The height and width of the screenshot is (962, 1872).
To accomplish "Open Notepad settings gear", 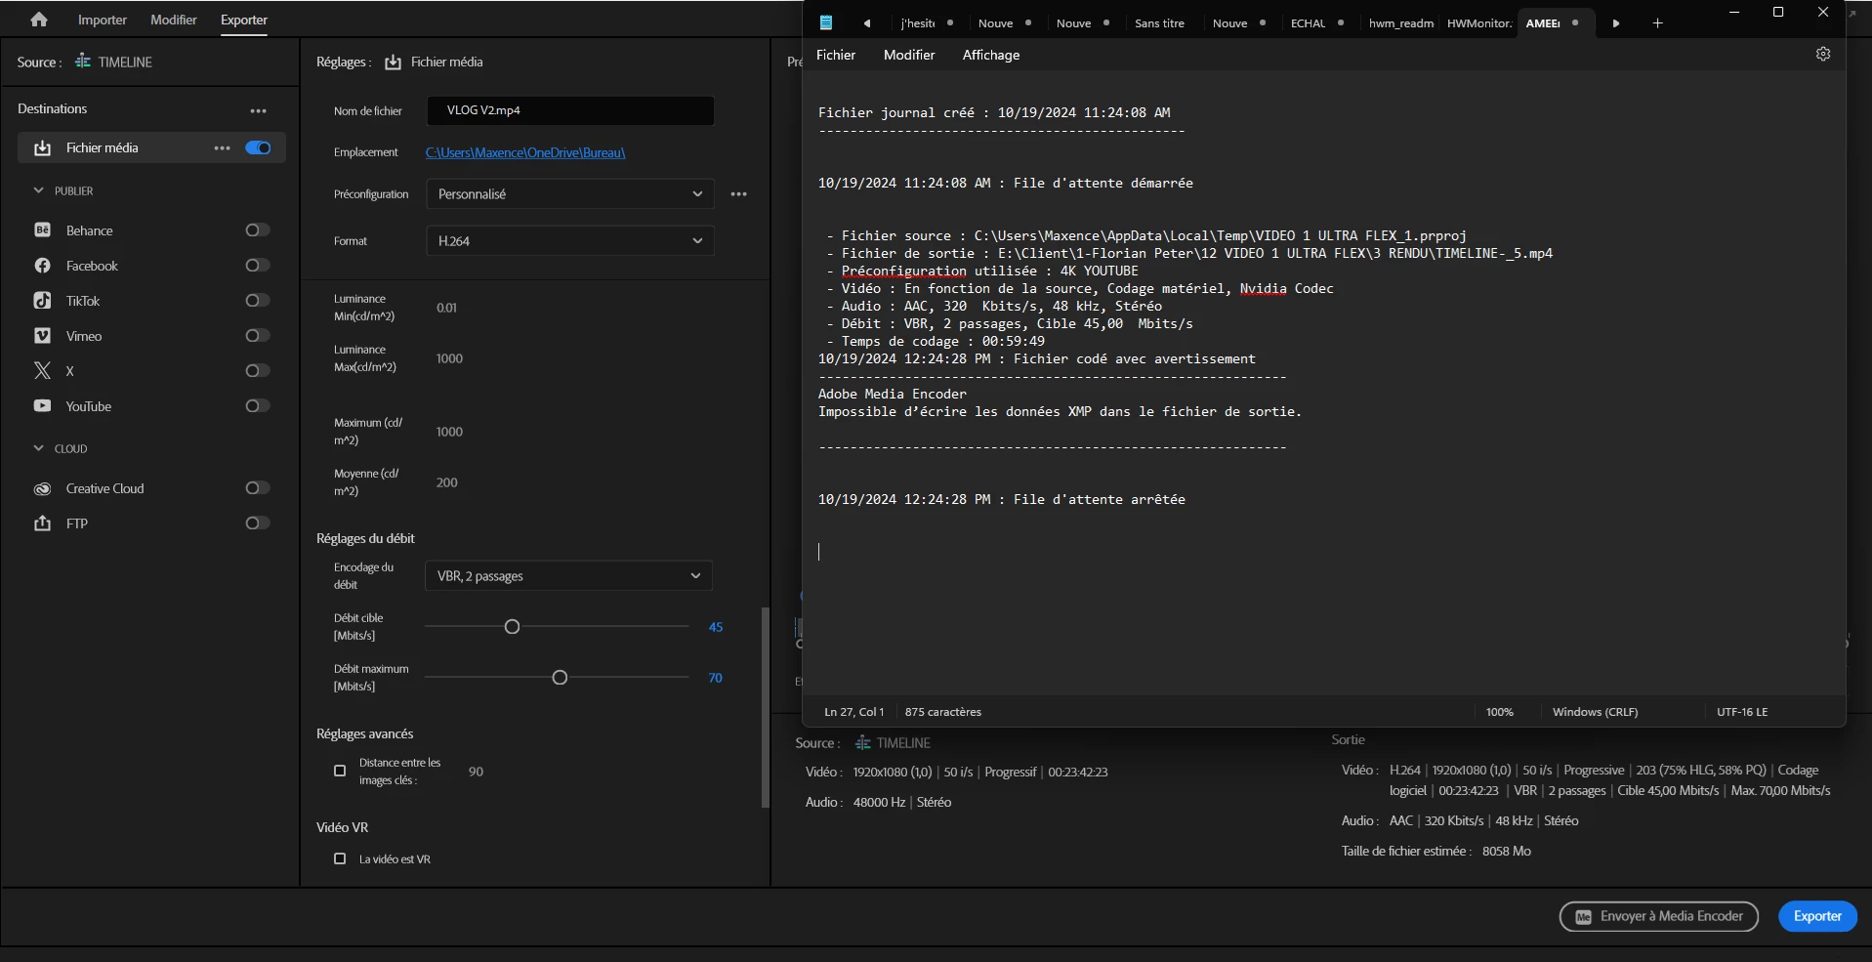I will [1823, 54].
